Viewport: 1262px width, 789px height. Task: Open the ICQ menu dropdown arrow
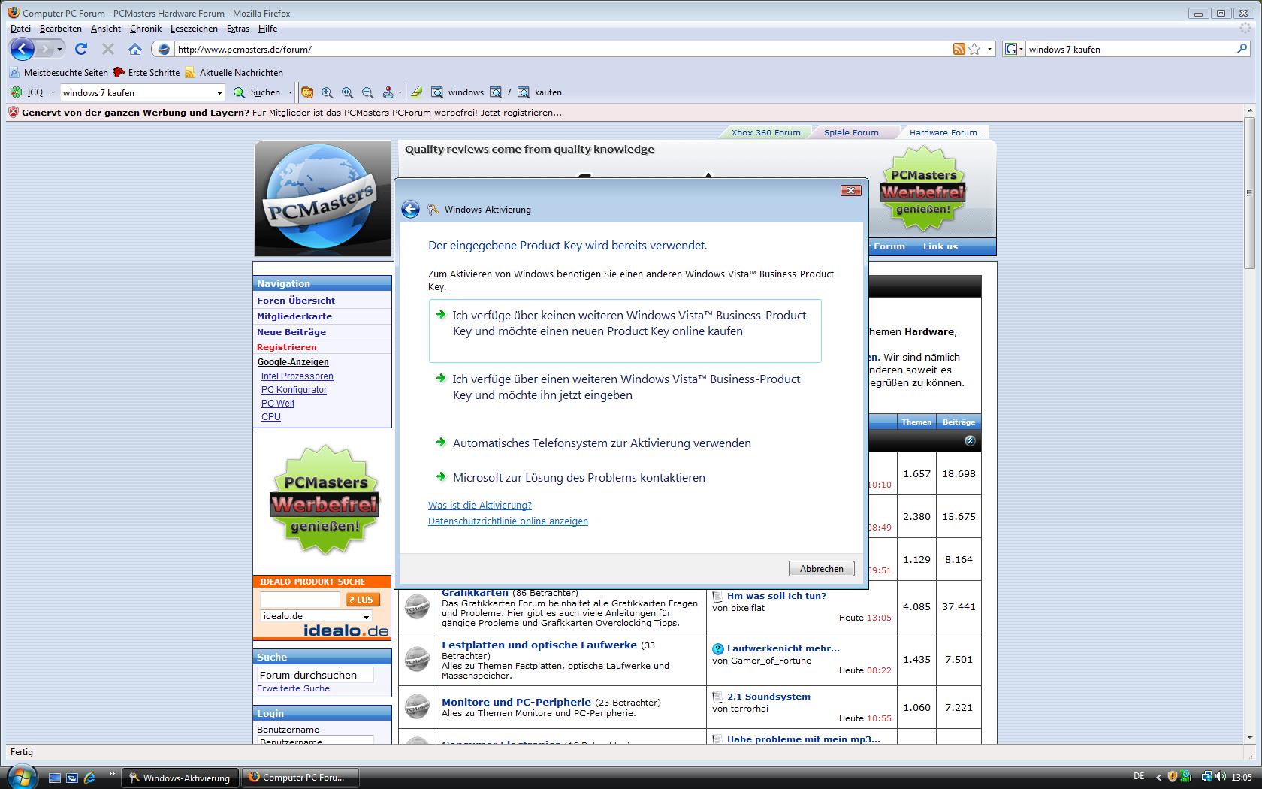(x=53, y=92)
